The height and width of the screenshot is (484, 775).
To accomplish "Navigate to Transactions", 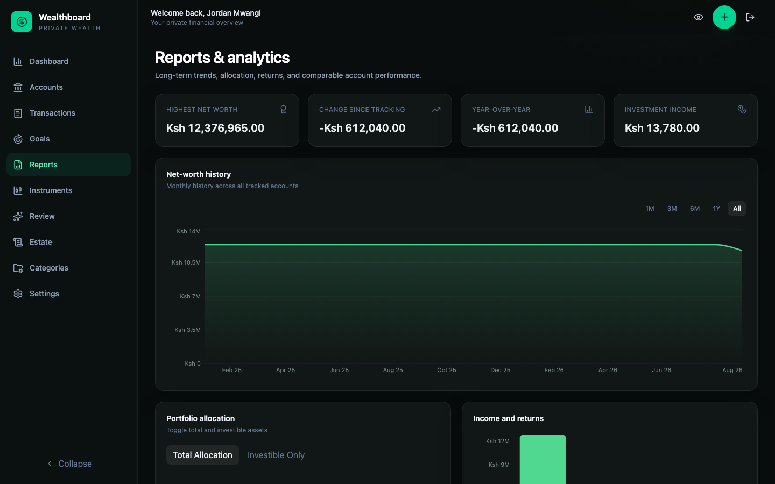I will 68,113.
